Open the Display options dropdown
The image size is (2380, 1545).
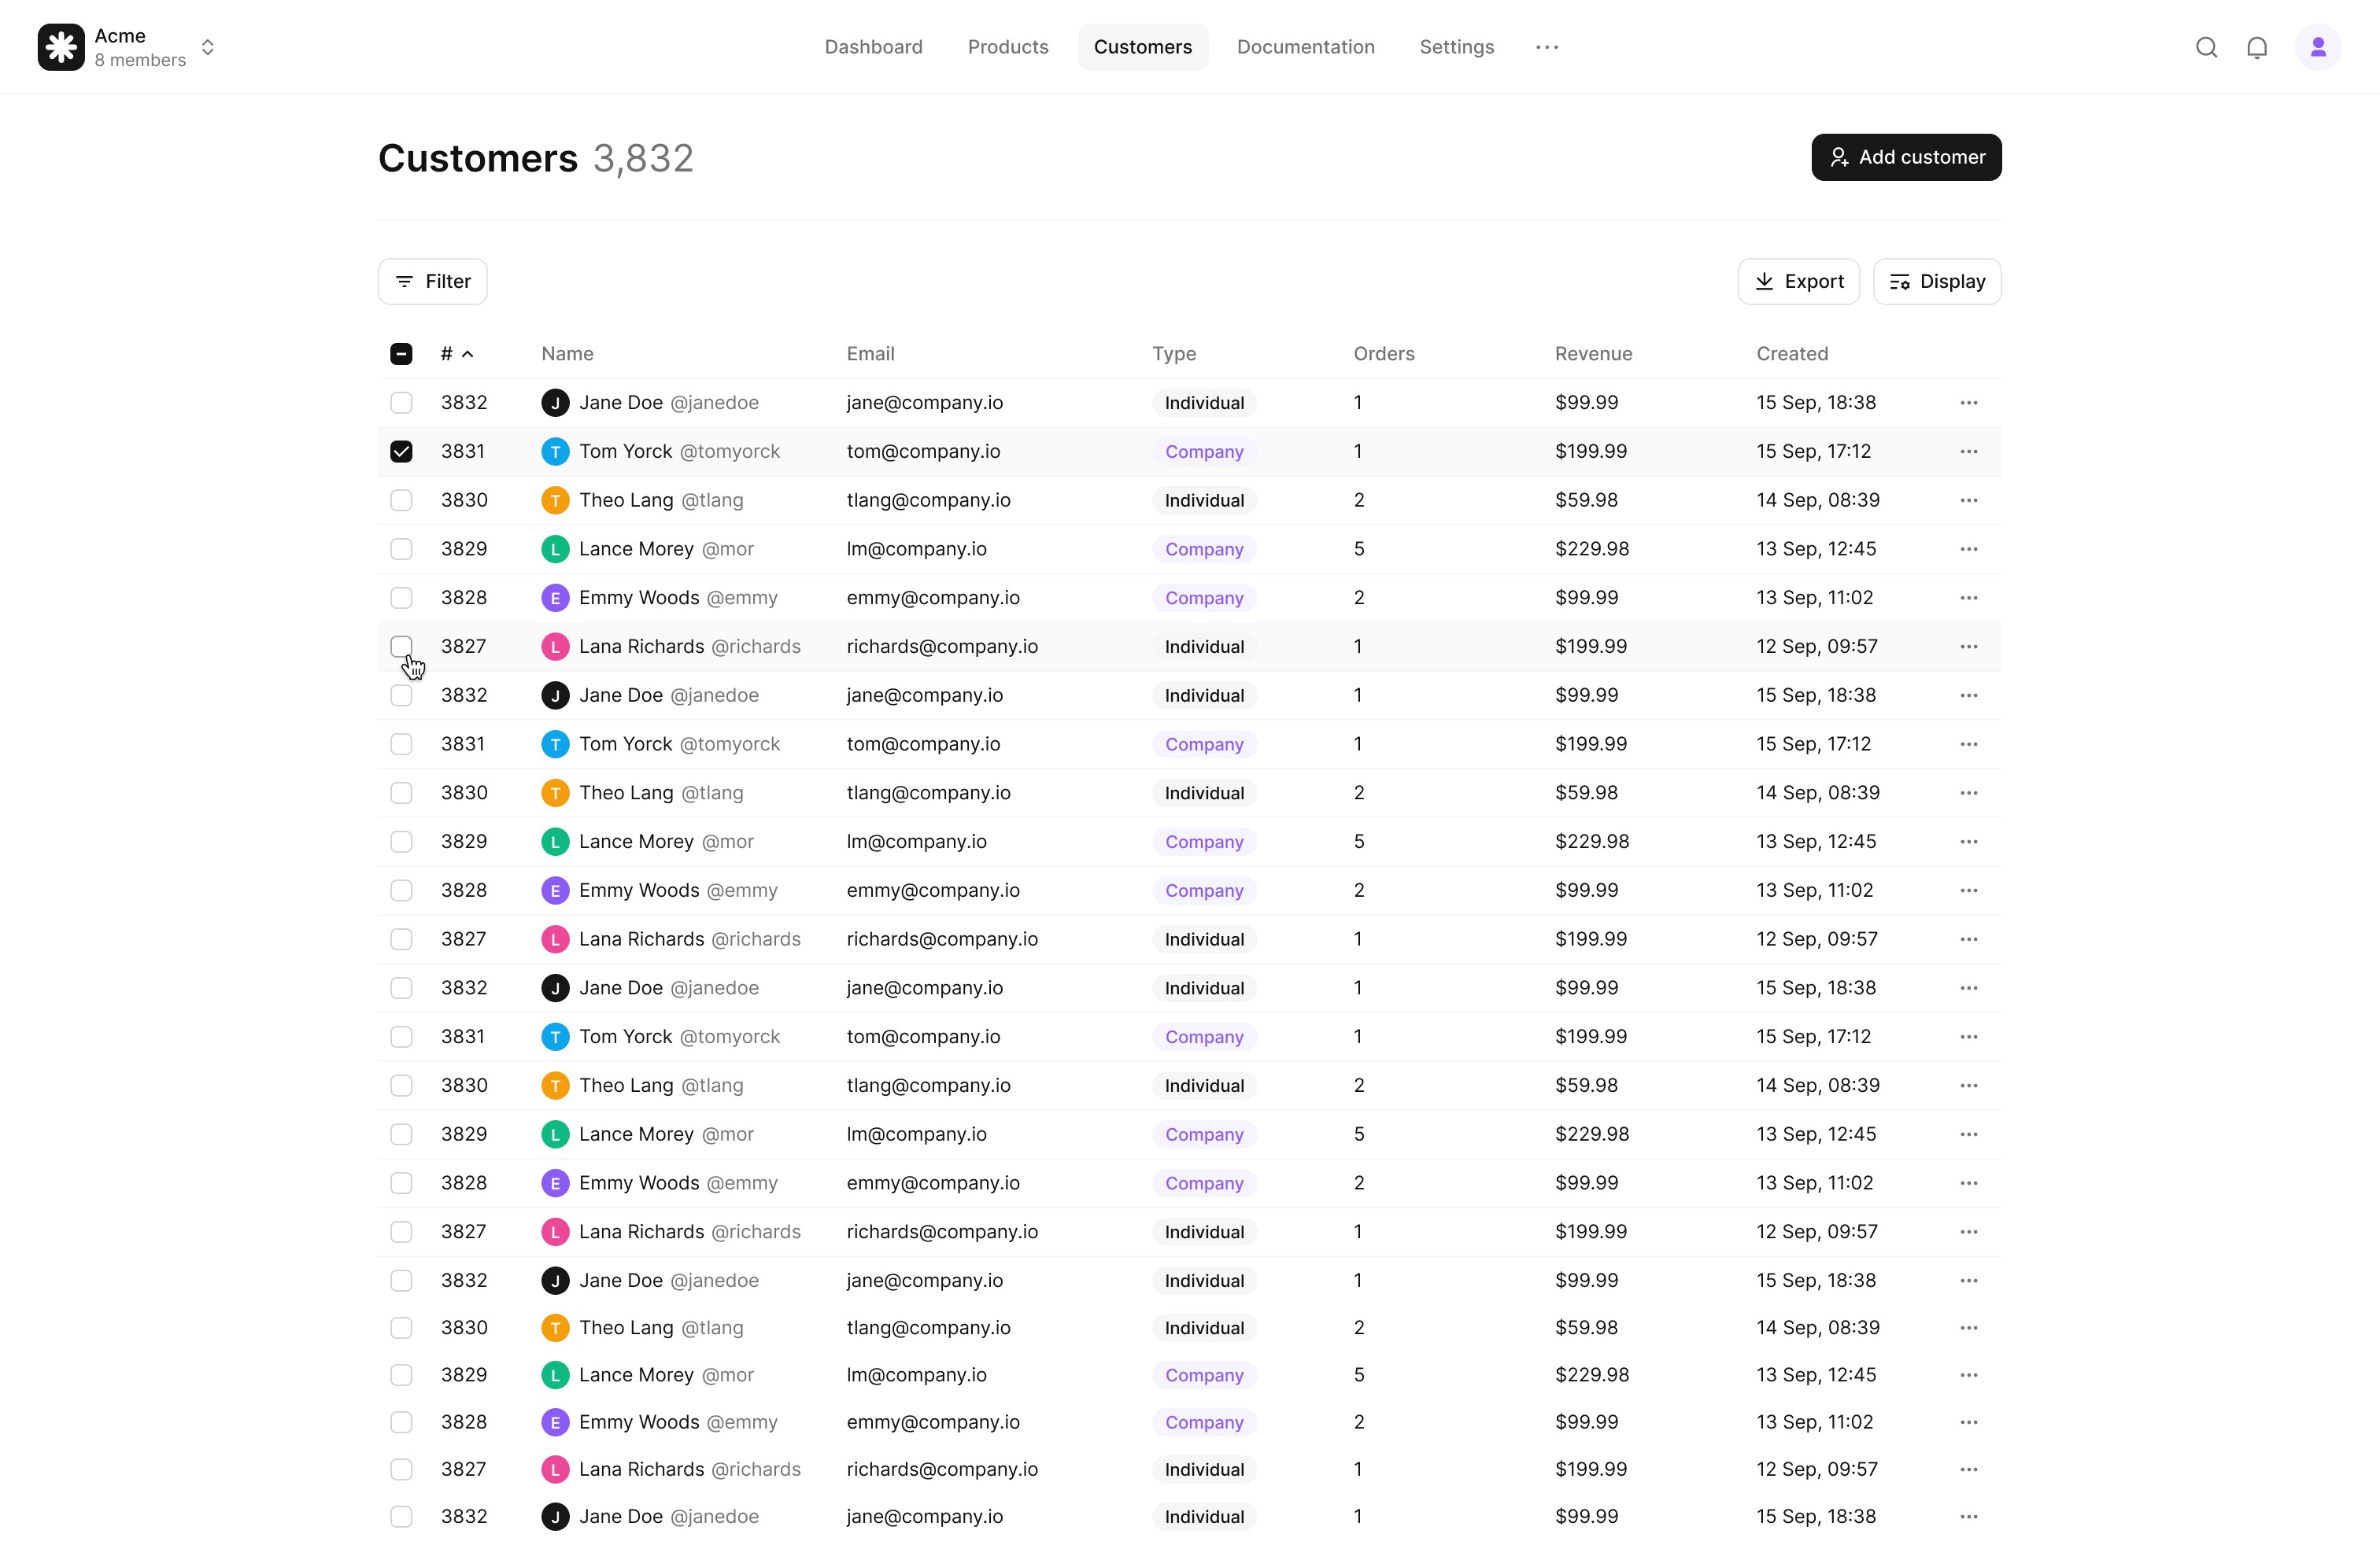pyautogui.click(x=1936, y=282)
